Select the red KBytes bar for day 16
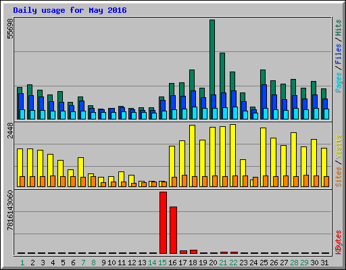Screen dimensions: 346x270 [x=173, y=230]
